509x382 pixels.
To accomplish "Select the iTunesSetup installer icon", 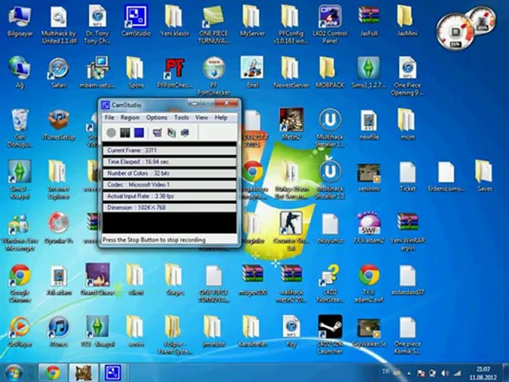I will pyautogui.click(x=58, y=124).
